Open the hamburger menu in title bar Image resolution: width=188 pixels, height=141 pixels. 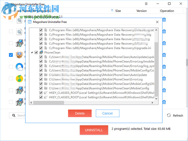146,4
